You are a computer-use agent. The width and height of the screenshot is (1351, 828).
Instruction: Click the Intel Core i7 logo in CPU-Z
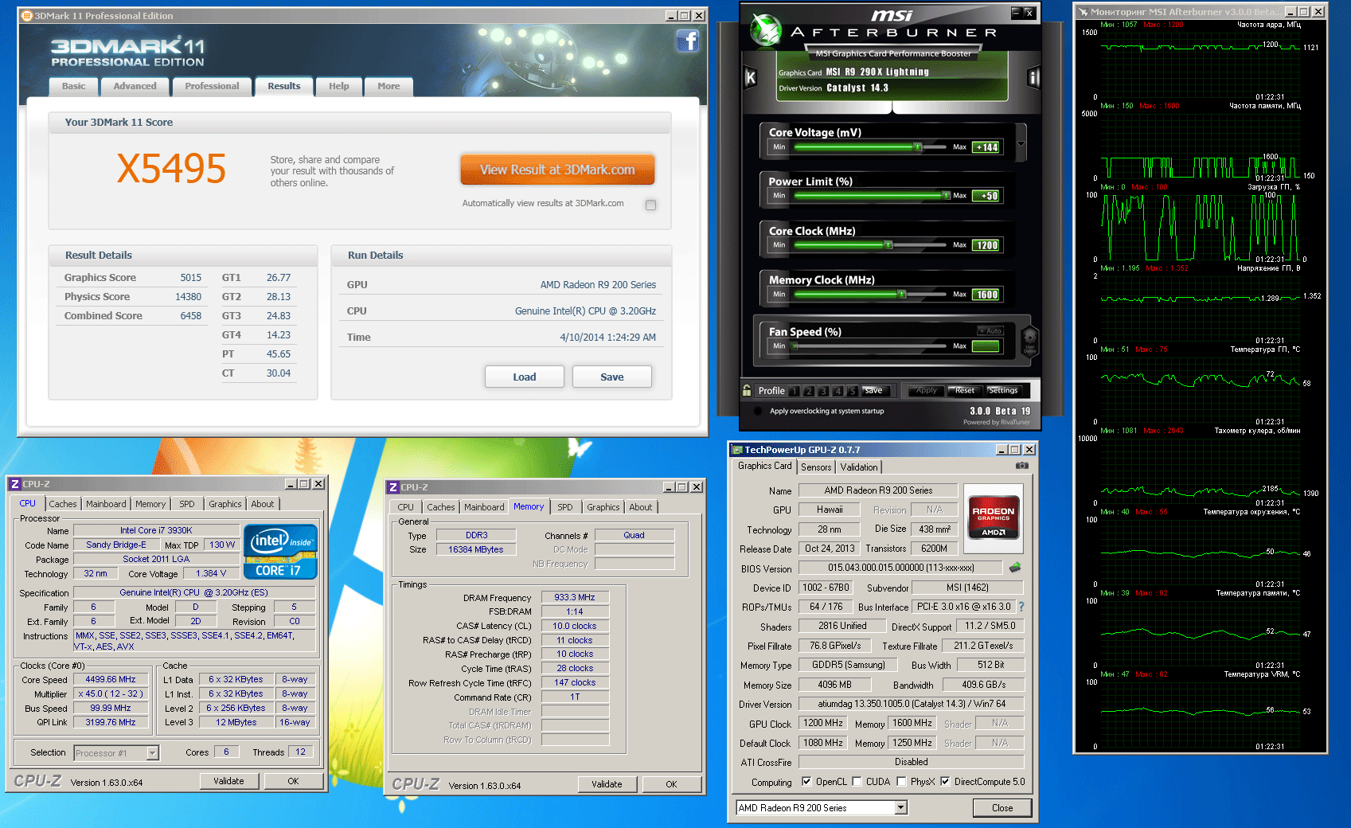click(280, 551)
